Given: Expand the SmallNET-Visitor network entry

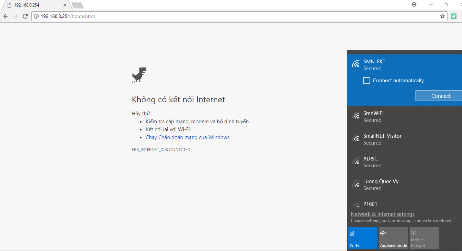Looking at the screenshot, I should pyautogui.click(x=404, y=139).
